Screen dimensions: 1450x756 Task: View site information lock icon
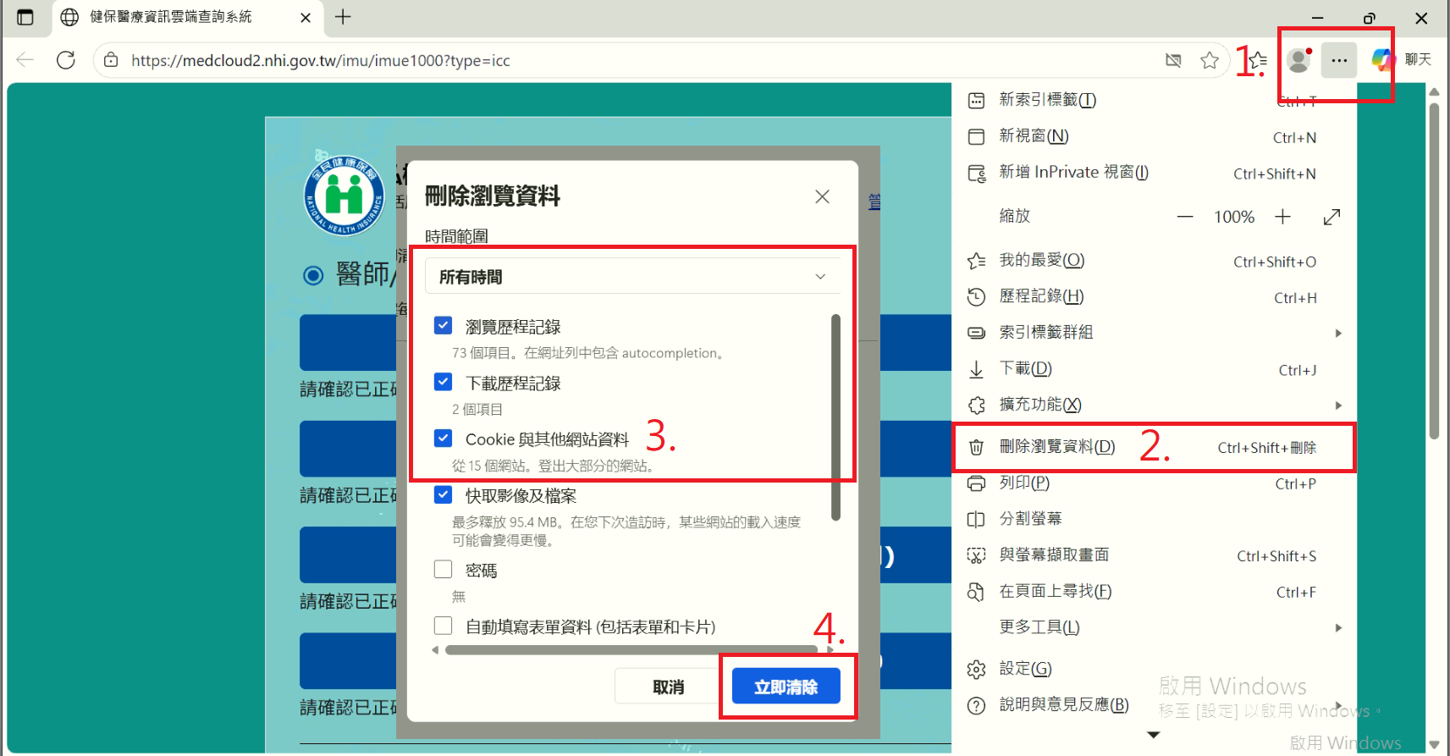(x=111, y=60)
